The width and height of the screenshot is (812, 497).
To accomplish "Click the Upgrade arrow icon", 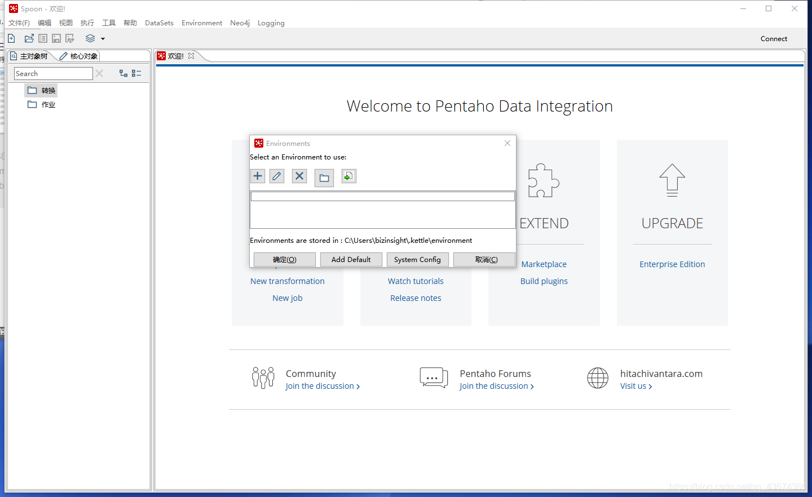I will (x=672, y=180).
